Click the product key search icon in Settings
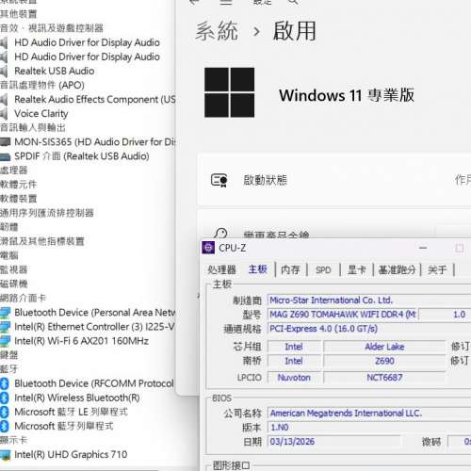471x471 pixels. [220, 234]
